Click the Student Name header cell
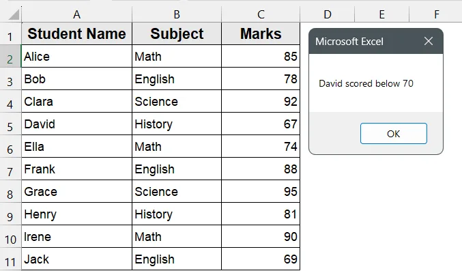 tap(76, 33)
